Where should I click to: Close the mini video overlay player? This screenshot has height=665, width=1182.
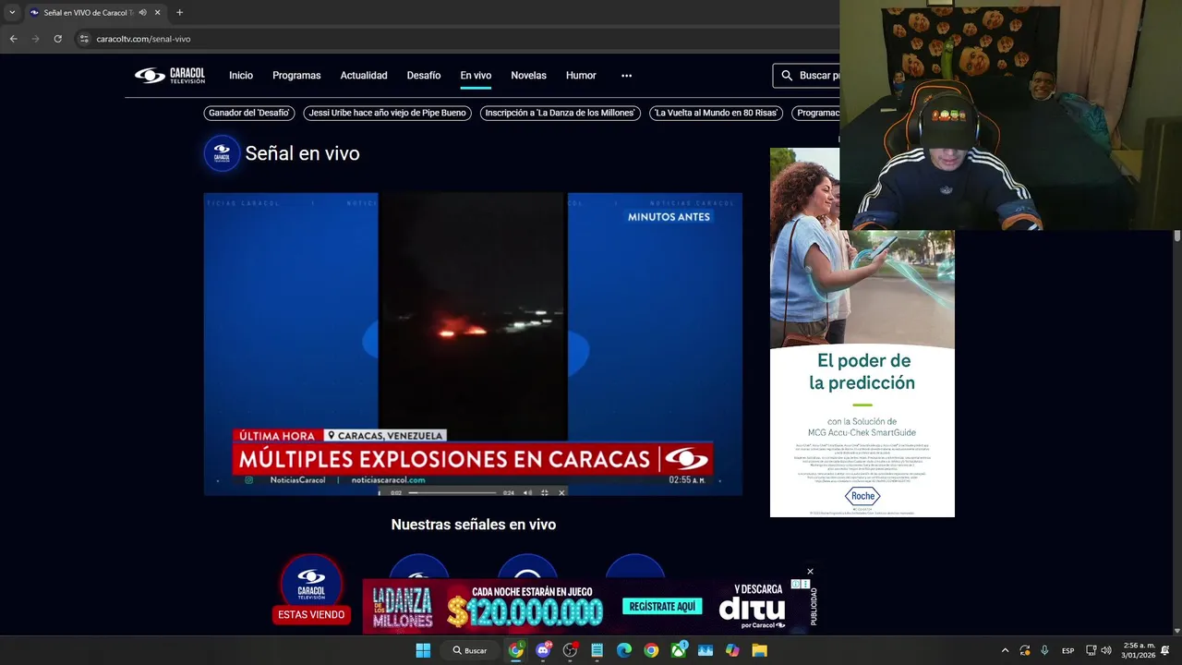pos(561,492)
